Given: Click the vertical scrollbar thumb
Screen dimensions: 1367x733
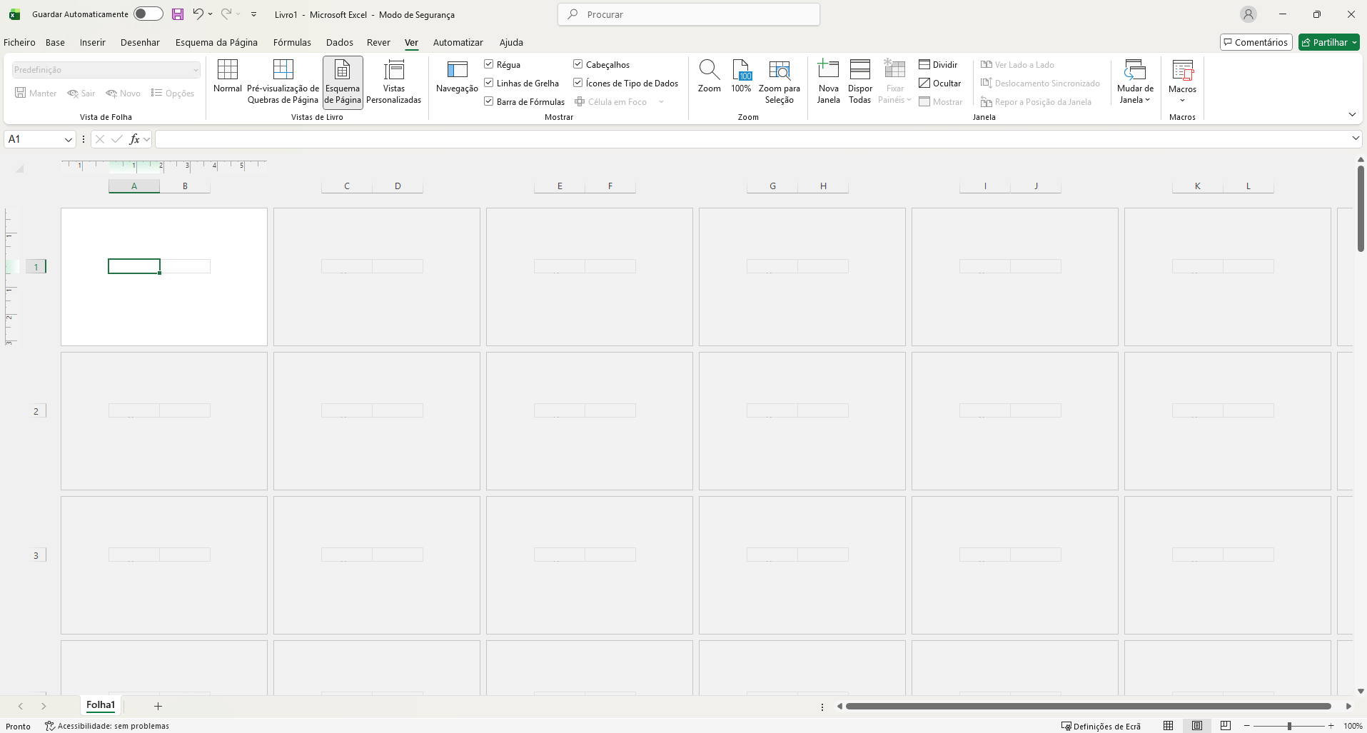Looking at the screenshot, I should point(1361,208).
